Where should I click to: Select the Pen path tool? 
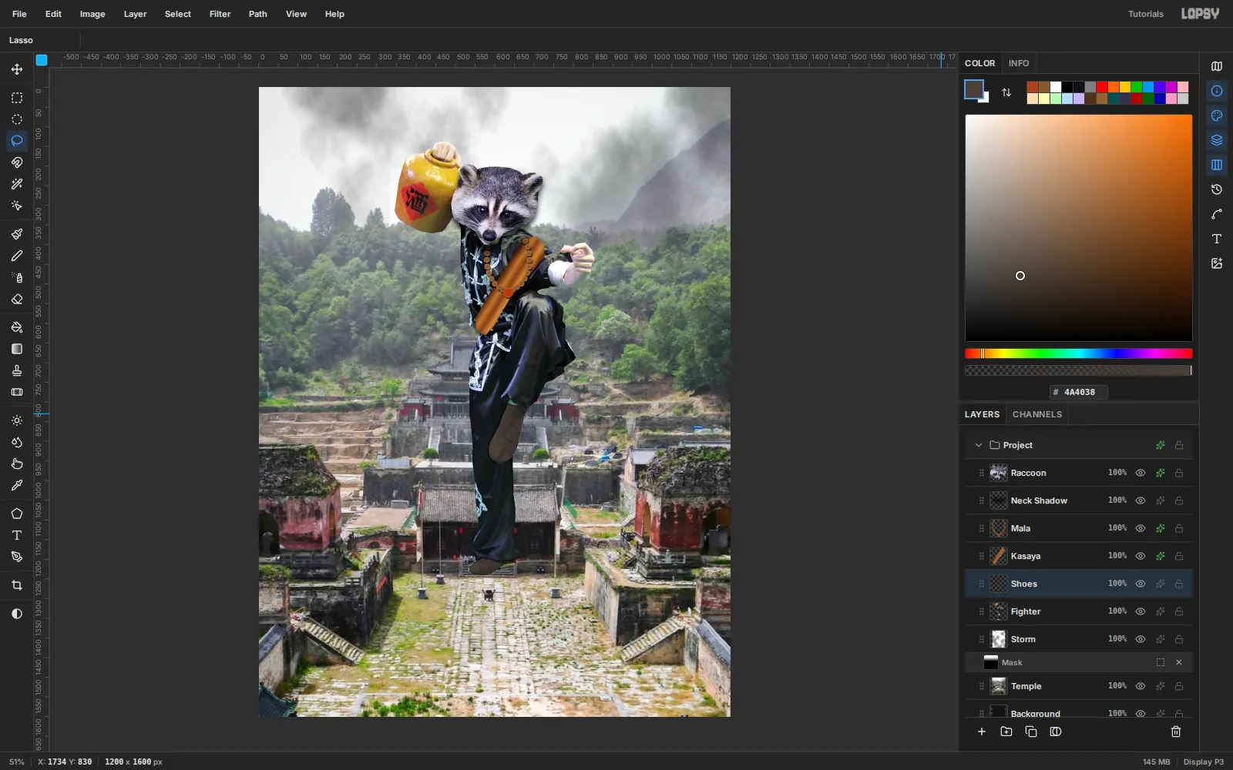(x=17, y=557)
